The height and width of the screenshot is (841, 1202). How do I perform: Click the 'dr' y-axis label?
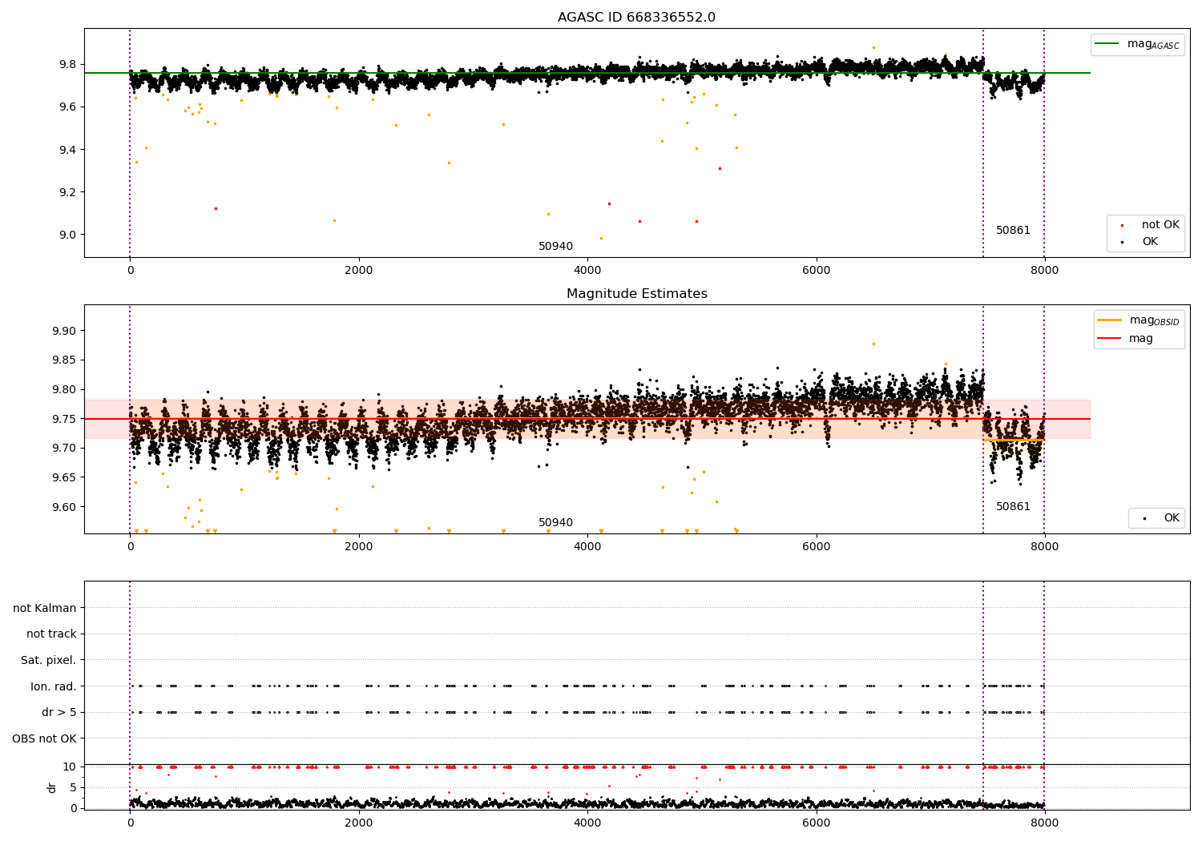[x=52, y=787]
